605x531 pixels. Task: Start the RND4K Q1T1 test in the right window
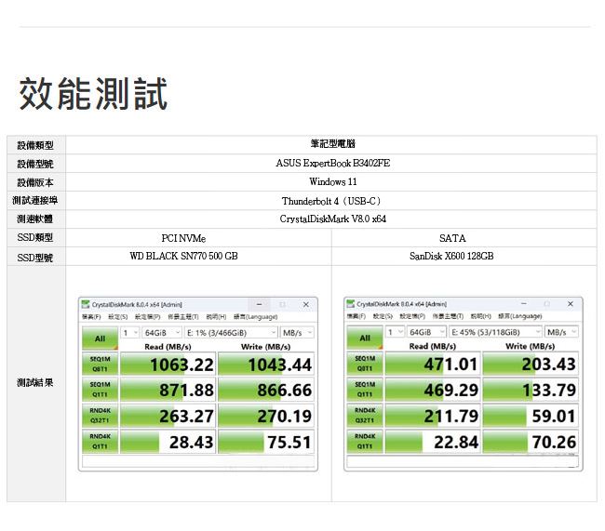[x=365, y=442]
